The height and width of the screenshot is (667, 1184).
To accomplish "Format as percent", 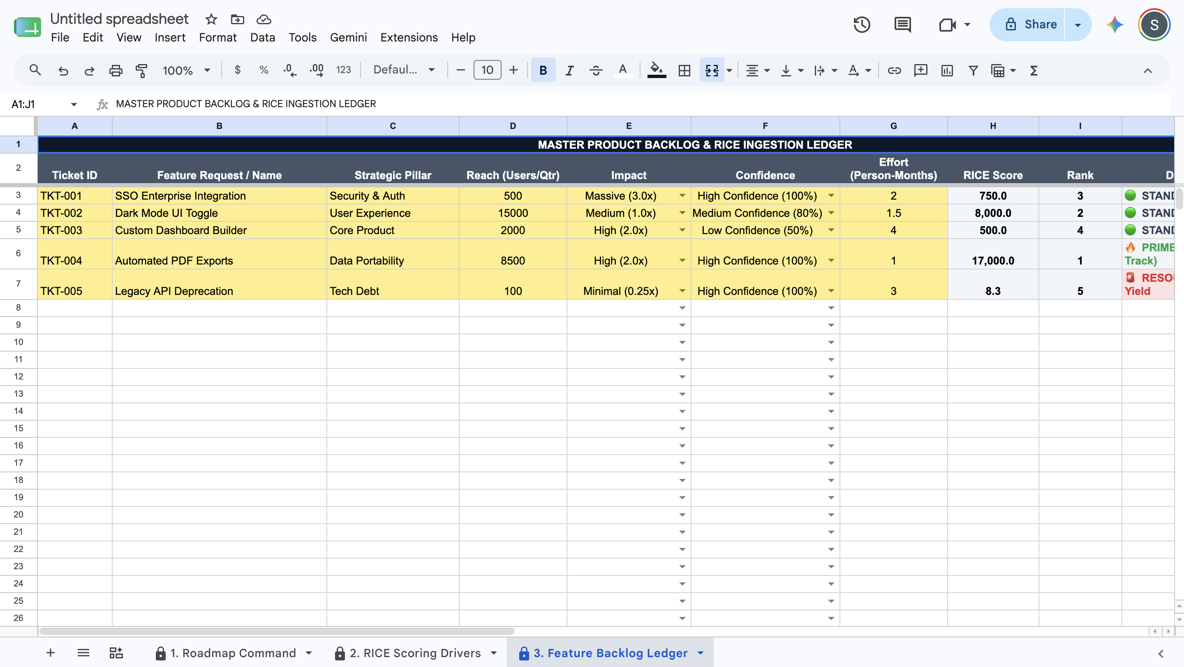I will point(264,70).
